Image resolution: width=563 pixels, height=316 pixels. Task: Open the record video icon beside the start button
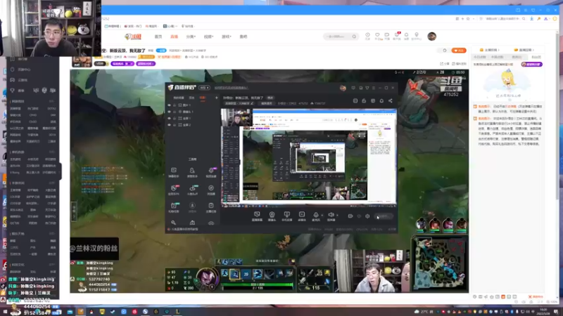pyautogui.click(x=350, y=216)
